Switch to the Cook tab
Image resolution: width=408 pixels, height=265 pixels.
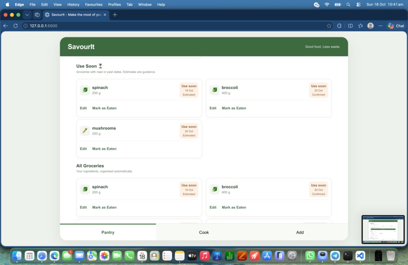tap(203, 232)
